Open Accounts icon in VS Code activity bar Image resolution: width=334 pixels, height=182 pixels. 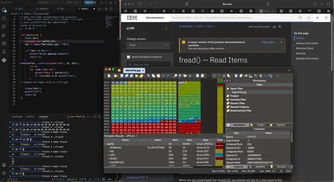pos(4,165)
